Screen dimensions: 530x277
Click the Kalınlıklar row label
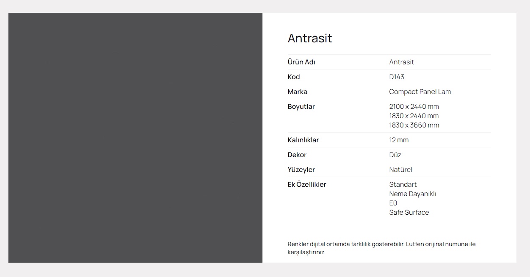tap(303, 140)
